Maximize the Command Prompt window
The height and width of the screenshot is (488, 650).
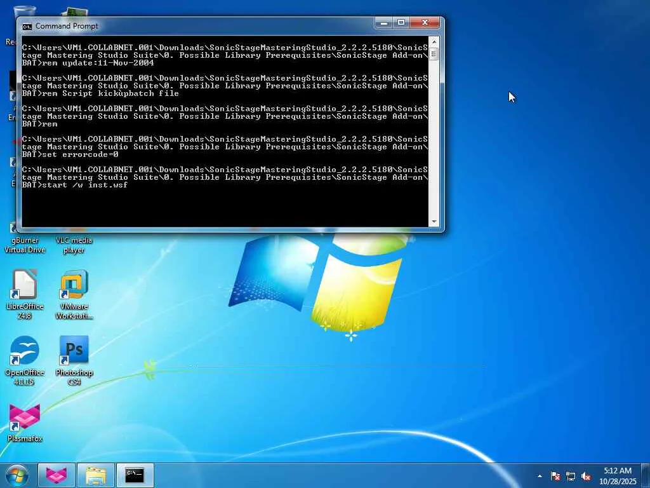click(401, 22)
